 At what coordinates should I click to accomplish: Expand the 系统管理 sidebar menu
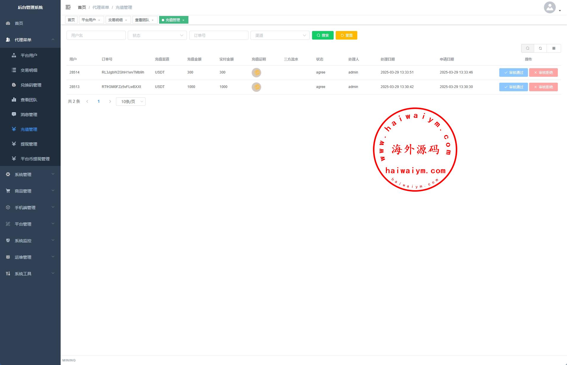tap(30, 175)
